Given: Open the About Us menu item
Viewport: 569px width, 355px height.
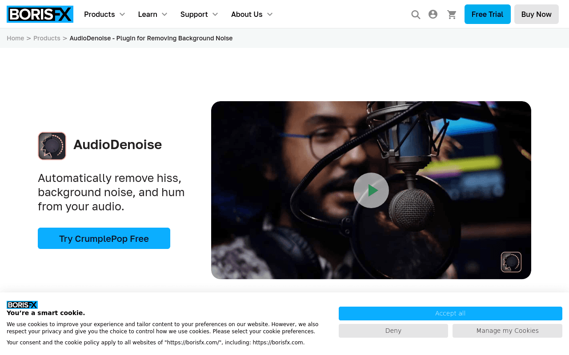Looking at the screenshot, I should (247, 14).
